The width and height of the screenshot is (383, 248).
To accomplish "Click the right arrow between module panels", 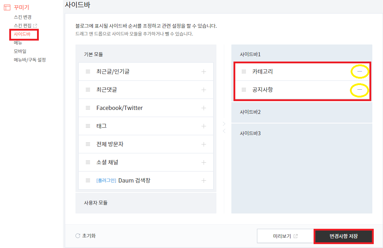I will pyautogui.click(x=224, y=124).
